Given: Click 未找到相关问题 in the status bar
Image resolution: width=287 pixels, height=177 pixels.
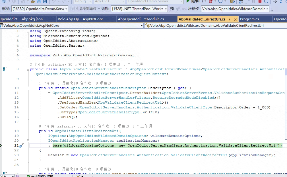Looking at the screenshot, I should [x=43, y=176].
